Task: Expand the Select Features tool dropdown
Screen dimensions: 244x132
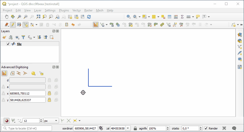Action: coord(149,17)
